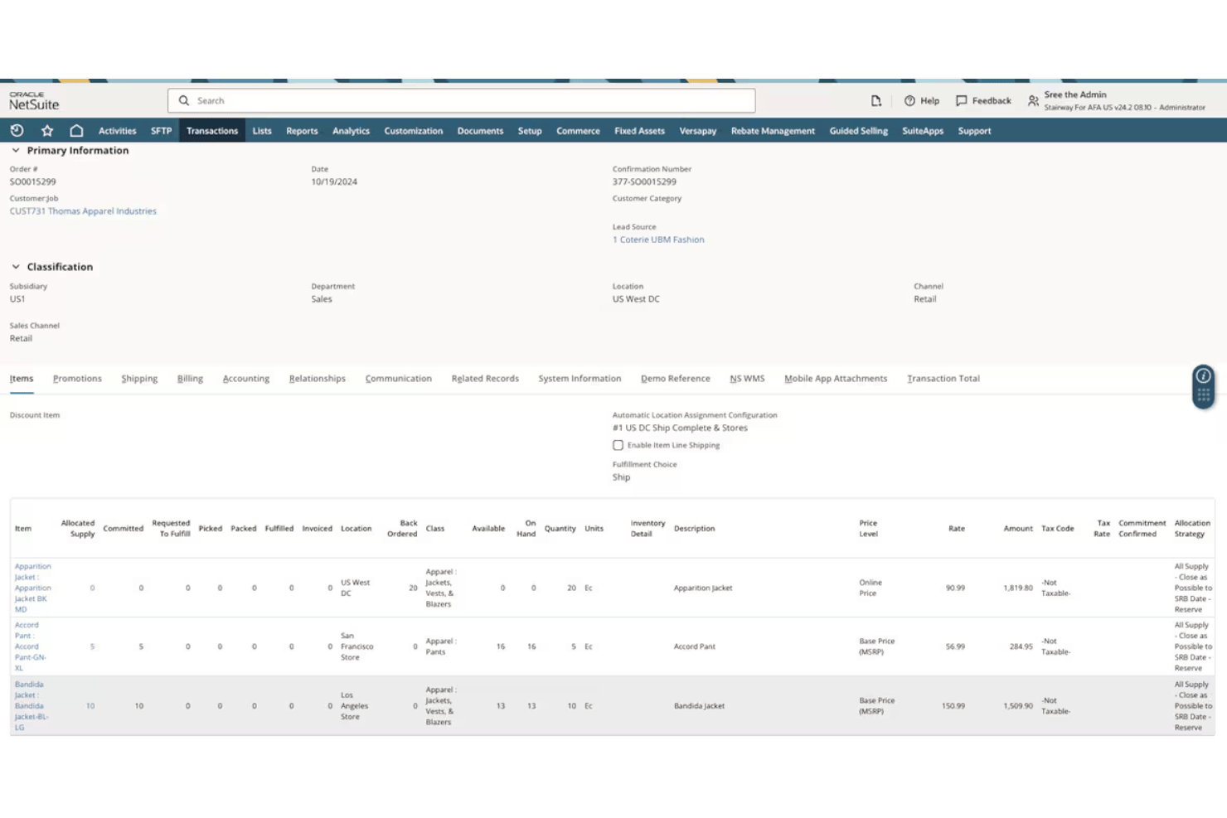Open the Transactions menu

[x=212, y=131]
